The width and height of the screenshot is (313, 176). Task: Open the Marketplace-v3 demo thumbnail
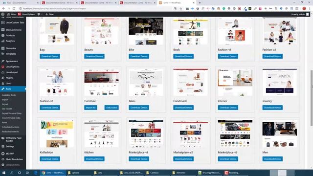pos(235,133)
